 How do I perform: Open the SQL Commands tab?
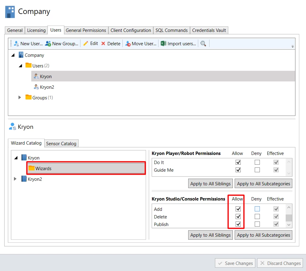[172, 30]
